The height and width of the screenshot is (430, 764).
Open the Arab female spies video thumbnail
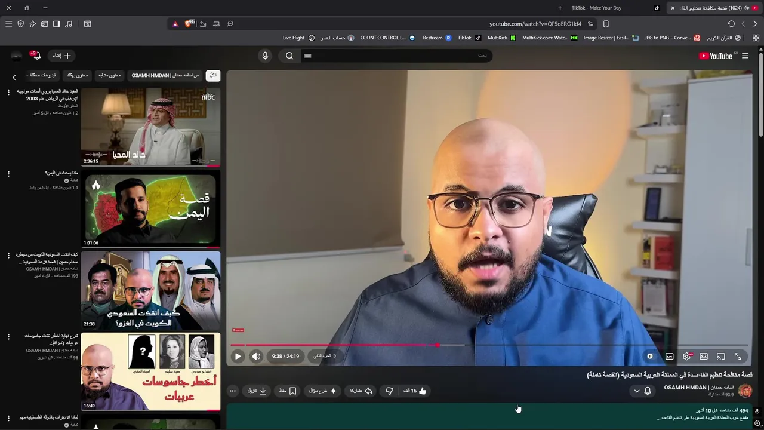(x=150, y=371)
